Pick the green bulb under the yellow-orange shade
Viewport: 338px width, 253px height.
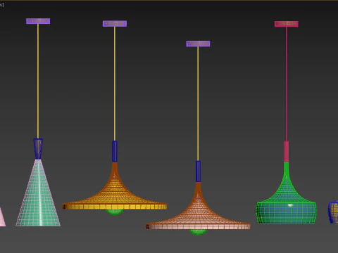tap(115, 212)
